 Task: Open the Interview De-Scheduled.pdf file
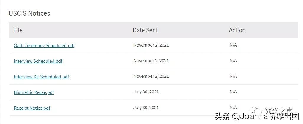click(x=41, y=77)
